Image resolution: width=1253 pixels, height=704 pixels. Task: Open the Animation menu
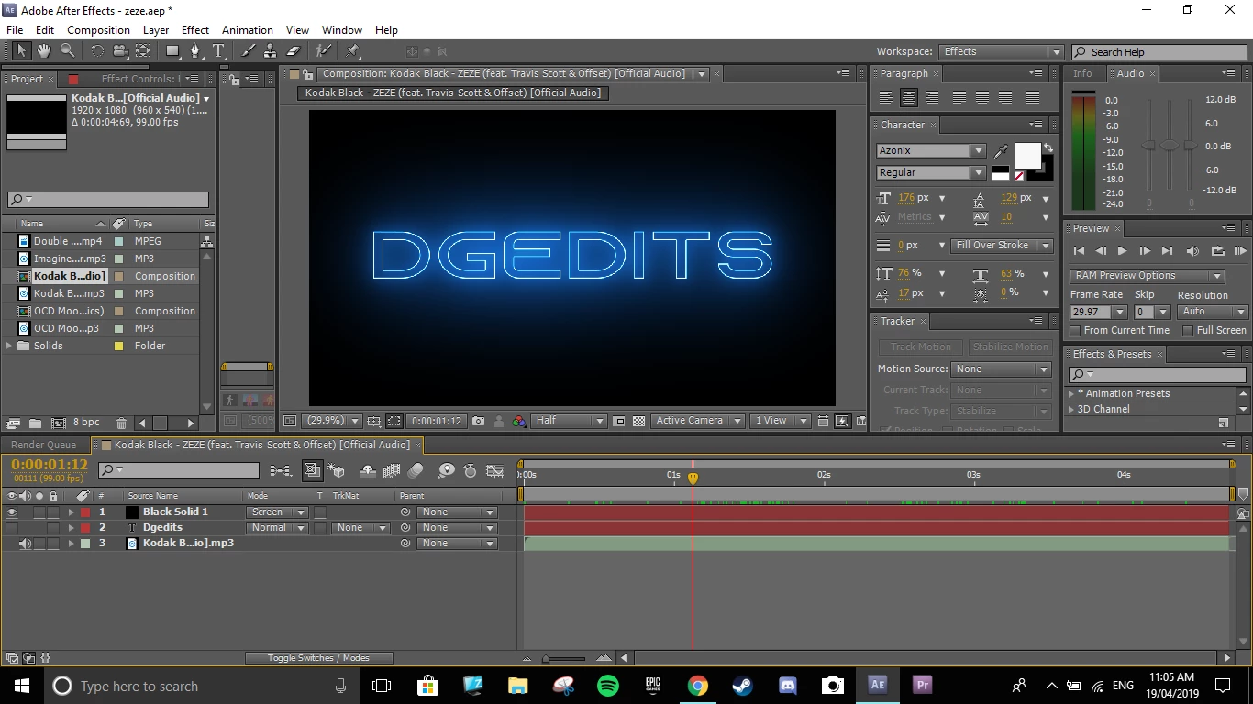click(x=248, y=29)
